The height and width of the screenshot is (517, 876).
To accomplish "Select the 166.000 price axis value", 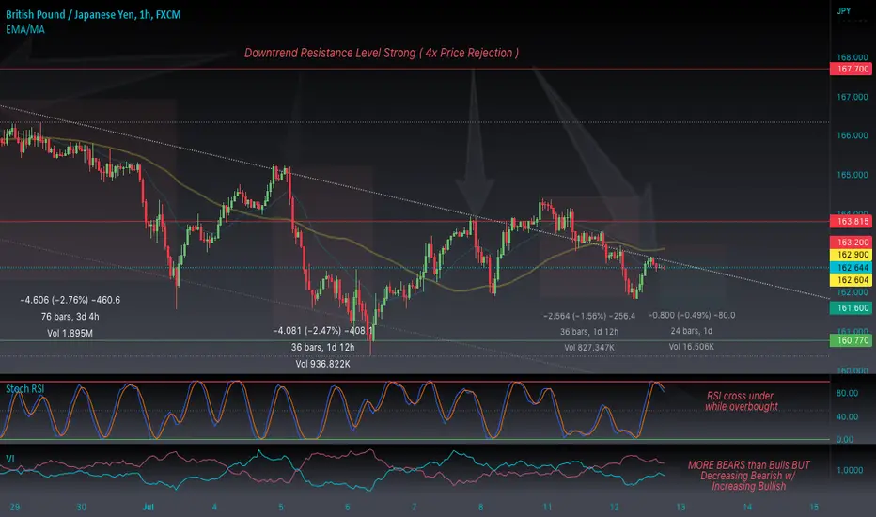I will 852,135.
